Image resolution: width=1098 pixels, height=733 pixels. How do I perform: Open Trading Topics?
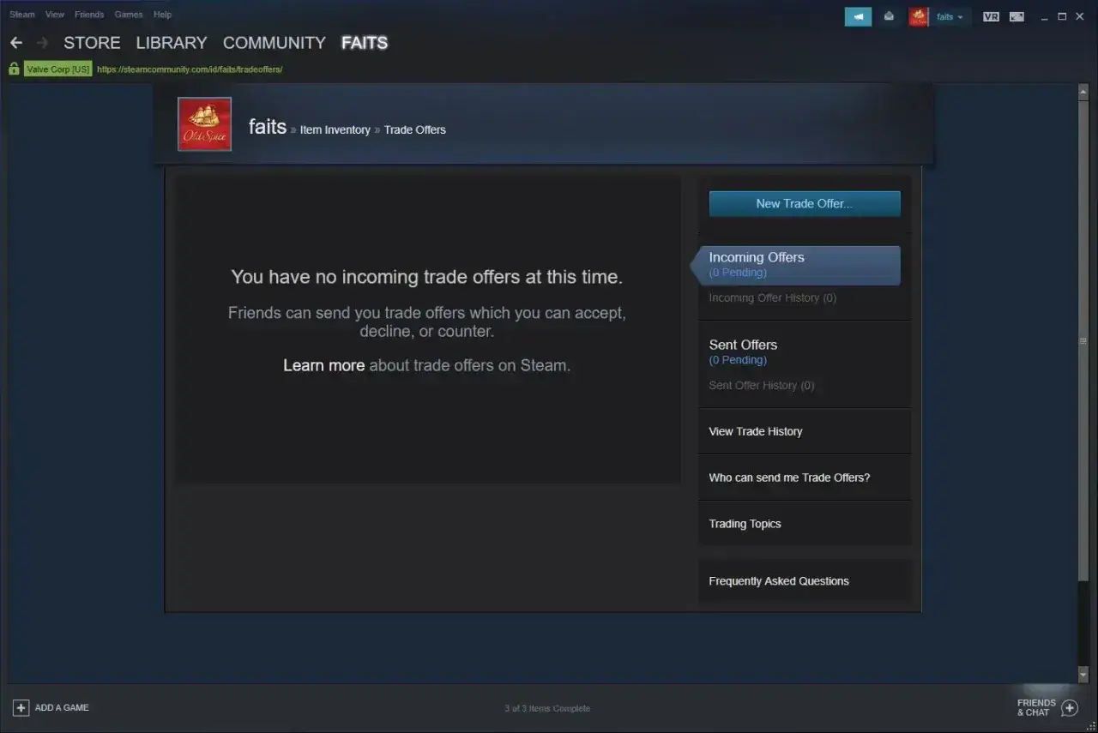click(x=745, y=525)
